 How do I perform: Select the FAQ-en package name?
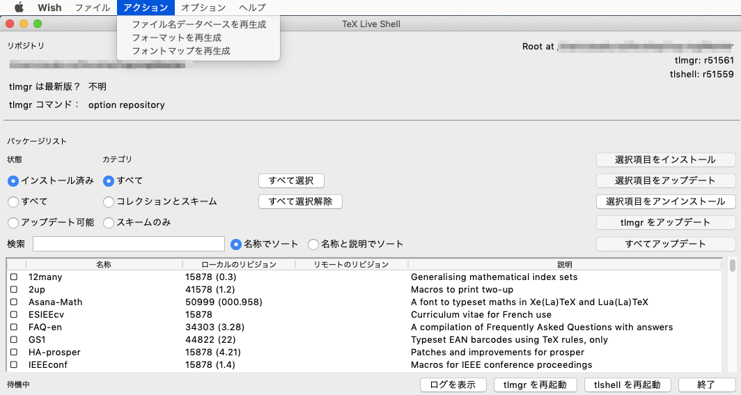pos(45,327)
